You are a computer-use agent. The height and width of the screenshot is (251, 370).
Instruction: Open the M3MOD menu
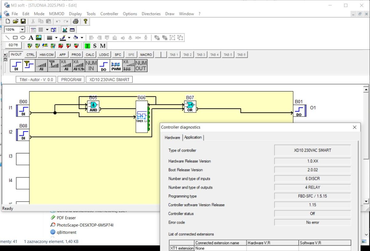pyautogui.click(x=57, y=14)
